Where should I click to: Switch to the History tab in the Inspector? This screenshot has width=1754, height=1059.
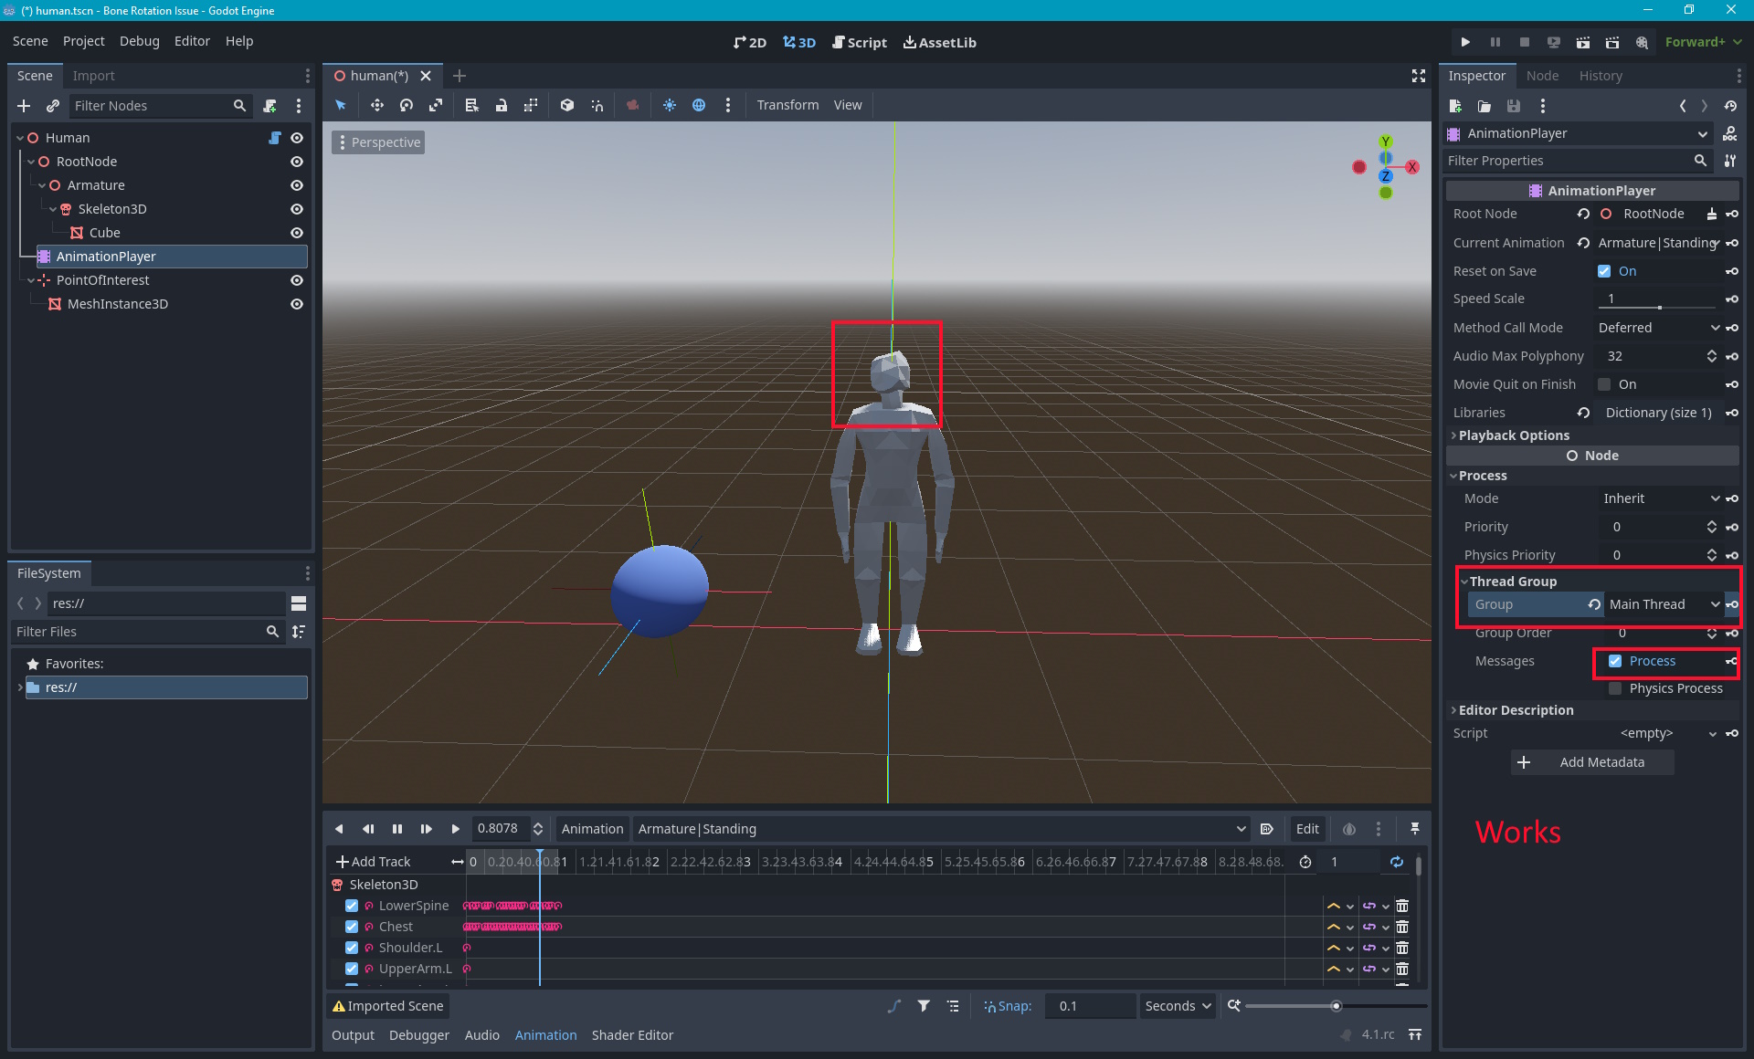click(x=1601, y=76)
